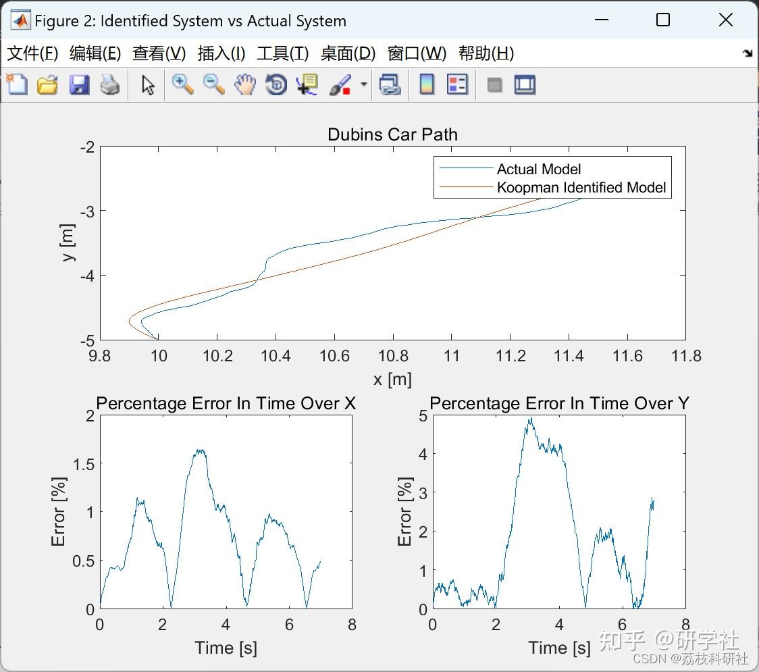759x672 pixels.
Task: Select the Zoom Out tool
Action: 213,84
